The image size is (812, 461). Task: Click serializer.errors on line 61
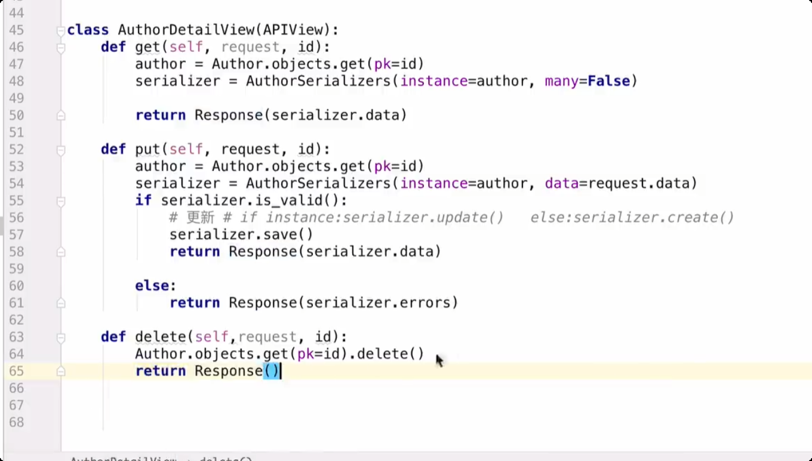[x=377, y=303]
